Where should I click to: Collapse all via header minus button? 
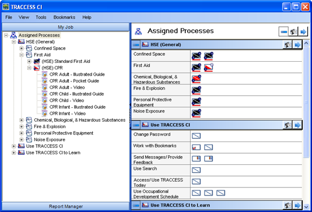(283, 31)
